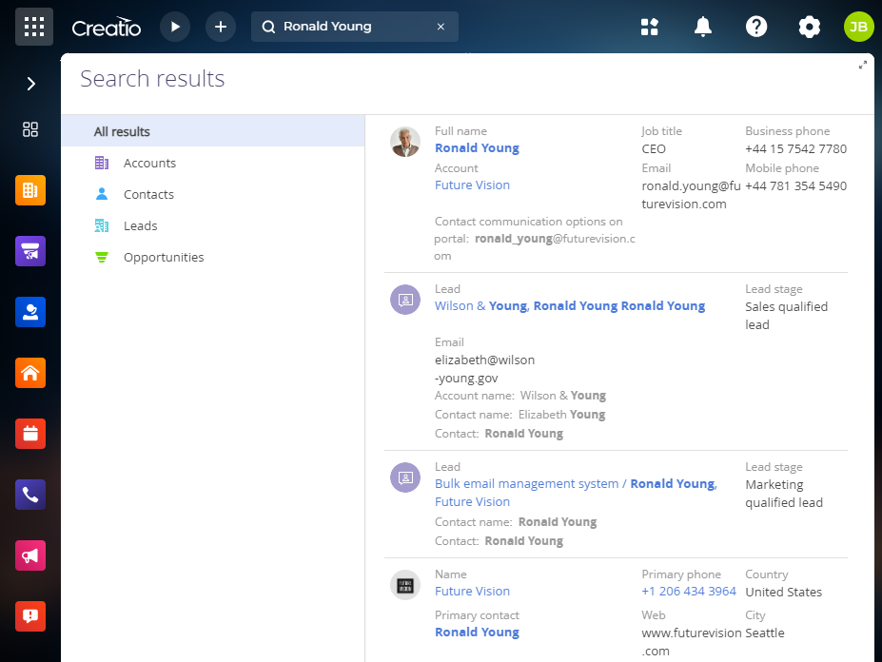Image resolution: width=882 pixels, height=662 pixels.
Task: Click the Bulk email lead icon
Action: [x=405, y=477]
